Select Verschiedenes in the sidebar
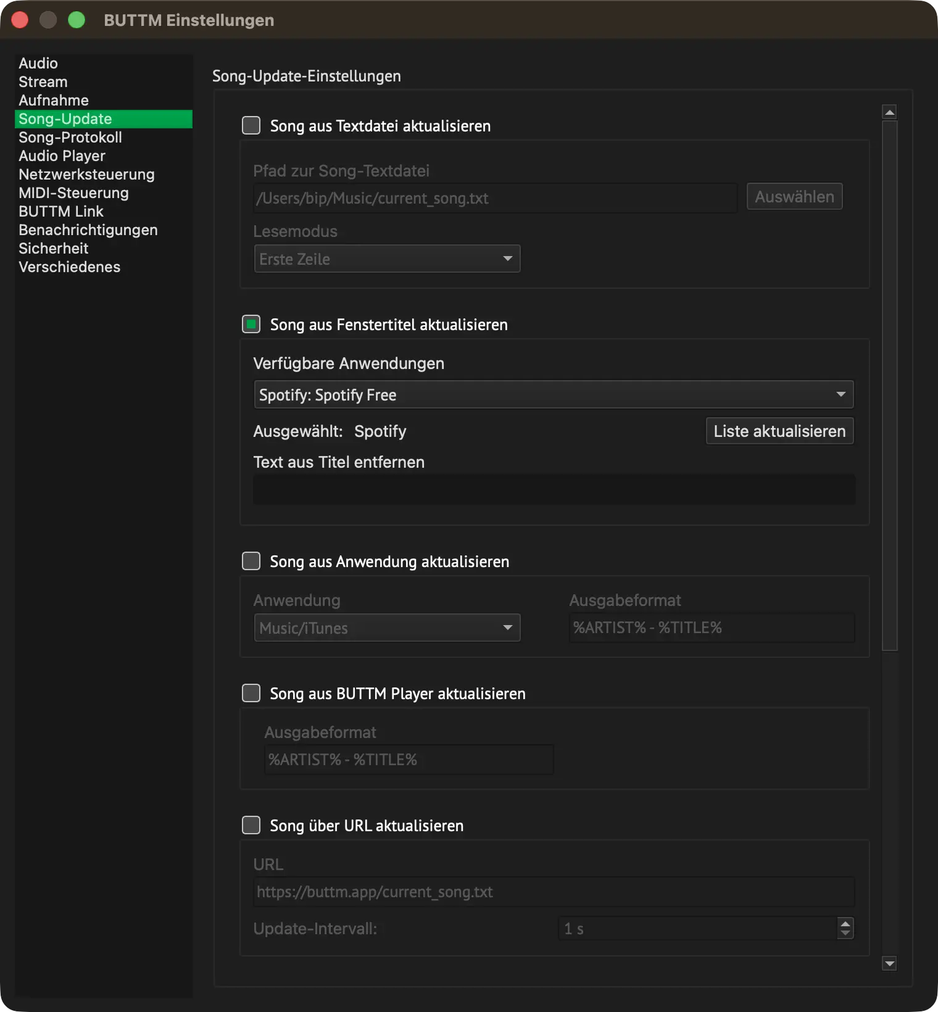The height and width of the screenshot is (1012, 938). tap(103, 267)
